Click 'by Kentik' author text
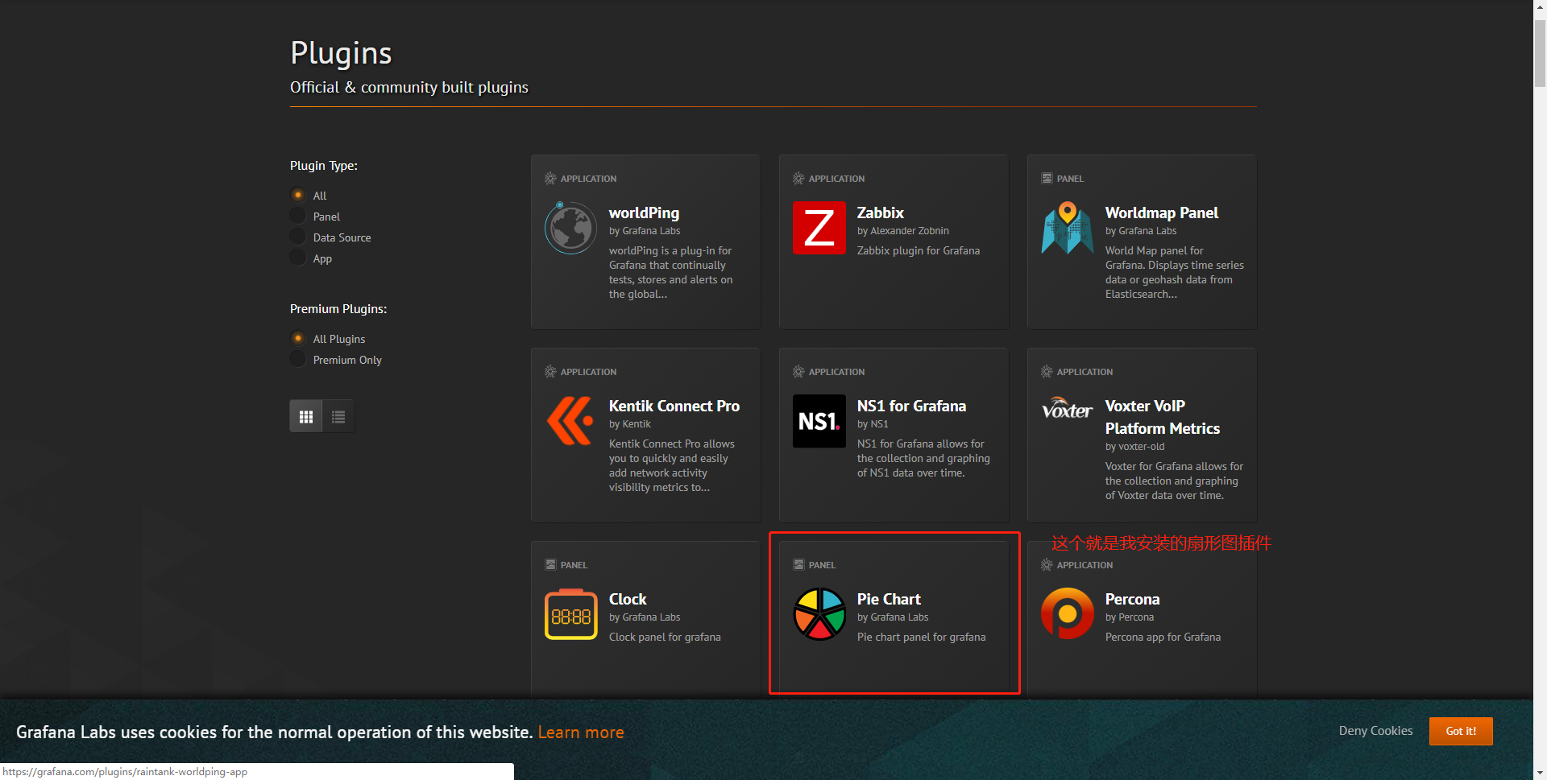 (x=630, y=424)
